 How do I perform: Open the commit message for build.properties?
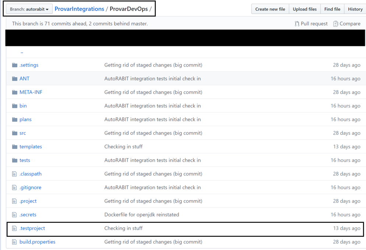153,242
